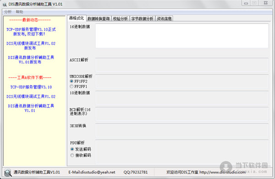The image size is (275, 179).
Task: Click the 最新动态 heading
Action: 30,20
